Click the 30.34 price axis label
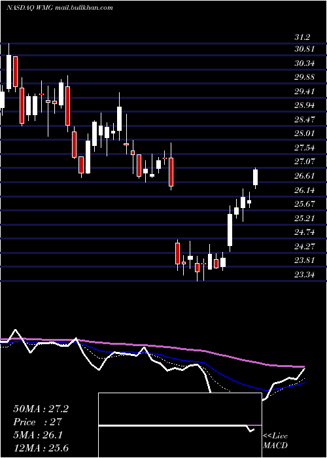This screenshot has width=327, height=458. pyautogui.click(x=305, y=63)
